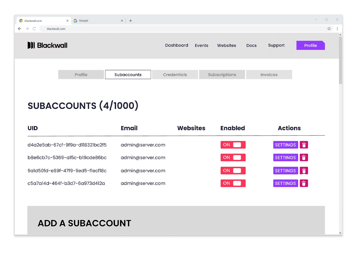Screen dimensions: 358x268
Task: Select UID c5a7a14d-464f-b3d7-6a973d412a
Action: pos(66,183)
